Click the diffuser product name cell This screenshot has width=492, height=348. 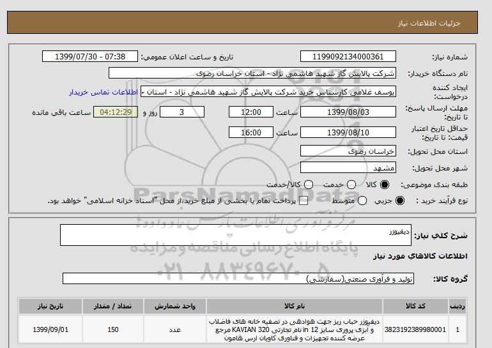click(x=295, y=329)
